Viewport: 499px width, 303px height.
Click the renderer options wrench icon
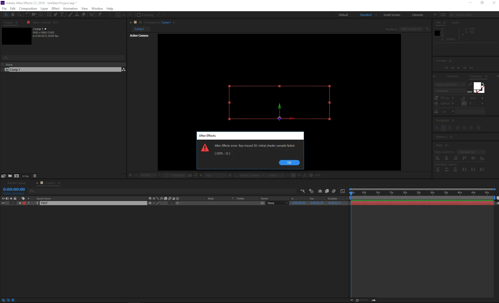[427, 29]
